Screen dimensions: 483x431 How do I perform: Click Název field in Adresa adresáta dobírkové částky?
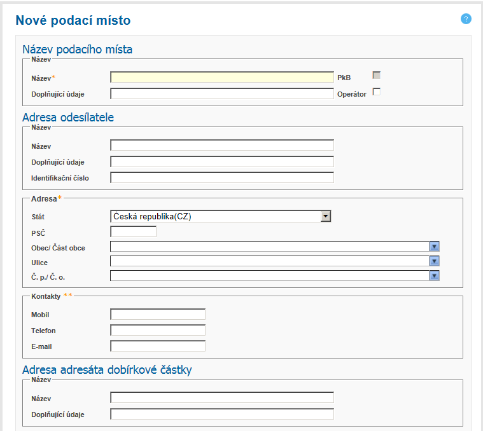[x=221, y=398]
